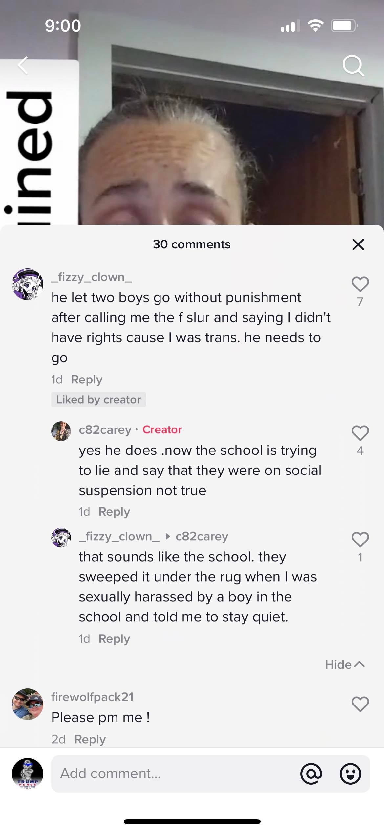Open c82carey's profile picture
Viewport: 384px width, 832px height.
(61, 431)
